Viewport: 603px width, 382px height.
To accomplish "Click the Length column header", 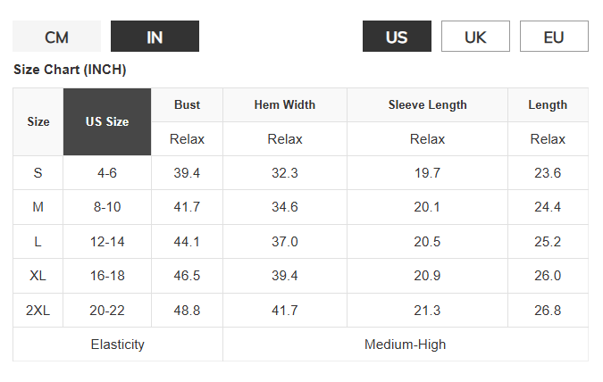I will [x=548, y=105].
